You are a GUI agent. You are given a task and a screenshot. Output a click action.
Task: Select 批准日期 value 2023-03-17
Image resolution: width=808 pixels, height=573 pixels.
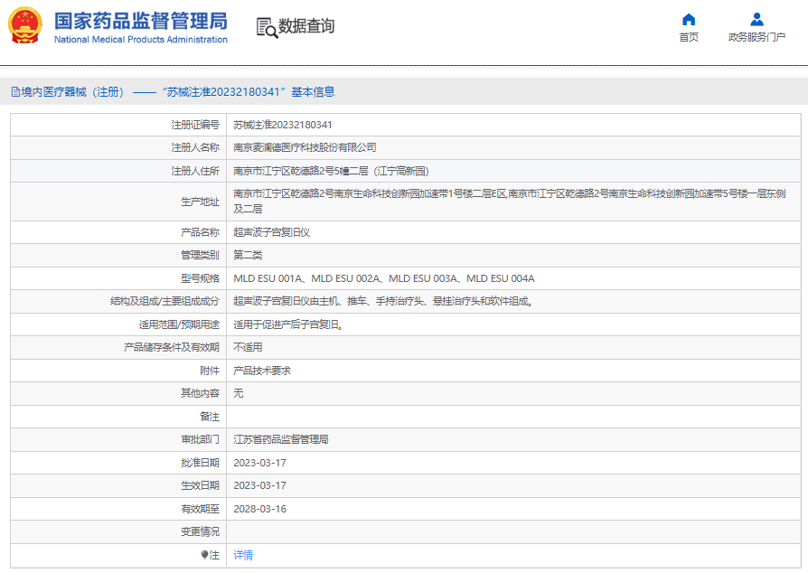click(259, 463)
